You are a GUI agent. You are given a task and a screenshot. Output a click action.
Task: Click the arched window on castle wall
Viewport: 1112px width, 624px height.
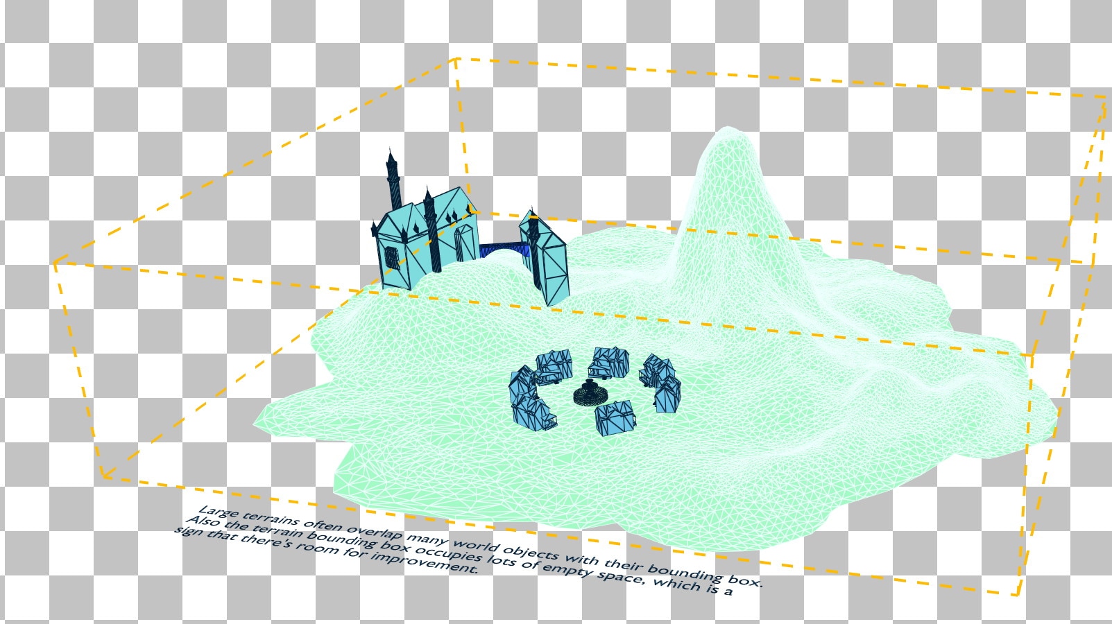(x=391, y=259)
